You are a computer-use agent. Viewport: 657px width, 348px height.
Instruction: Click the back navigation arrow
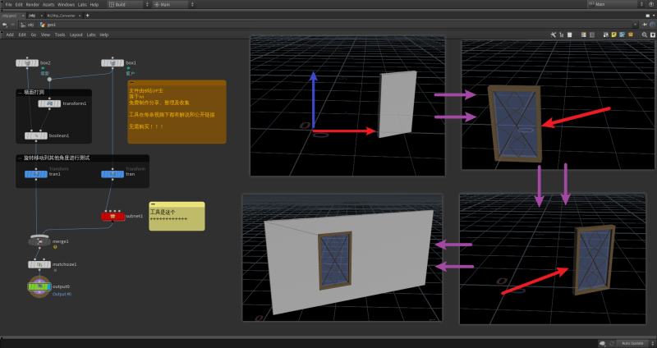(x=5, y=25)
